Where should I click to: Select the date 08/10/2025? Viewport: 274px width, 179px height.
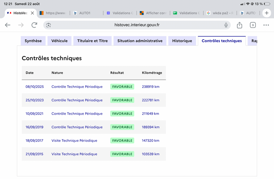pos(35,87)
